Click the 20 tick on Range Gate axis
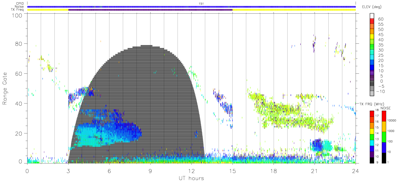The height and width of the screenshot is (185, 400). coord(19,133)
